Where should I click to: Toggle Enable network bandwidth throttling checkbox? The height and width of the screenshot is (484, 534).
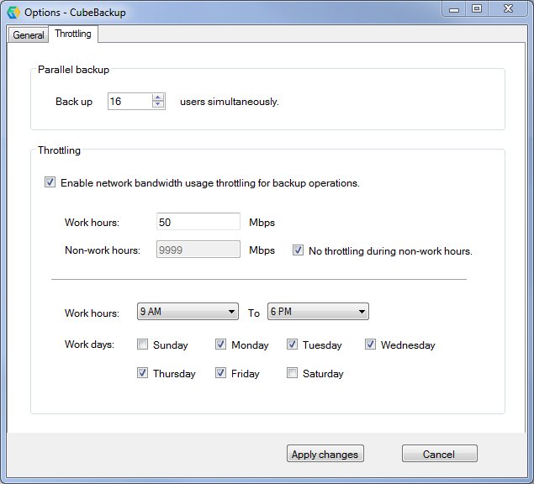point(50,182)
